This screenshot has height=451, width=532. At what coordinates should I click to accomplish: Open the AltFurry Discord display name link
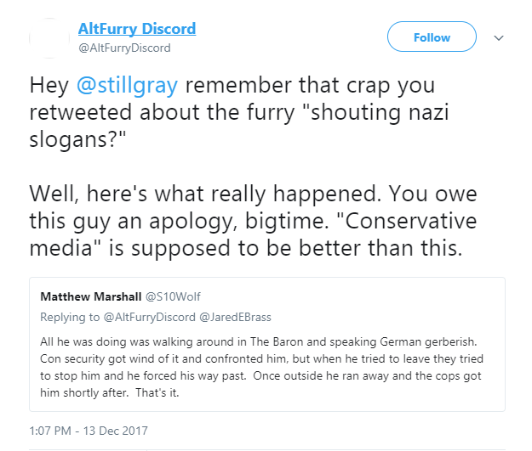click(x=137, y=29)
